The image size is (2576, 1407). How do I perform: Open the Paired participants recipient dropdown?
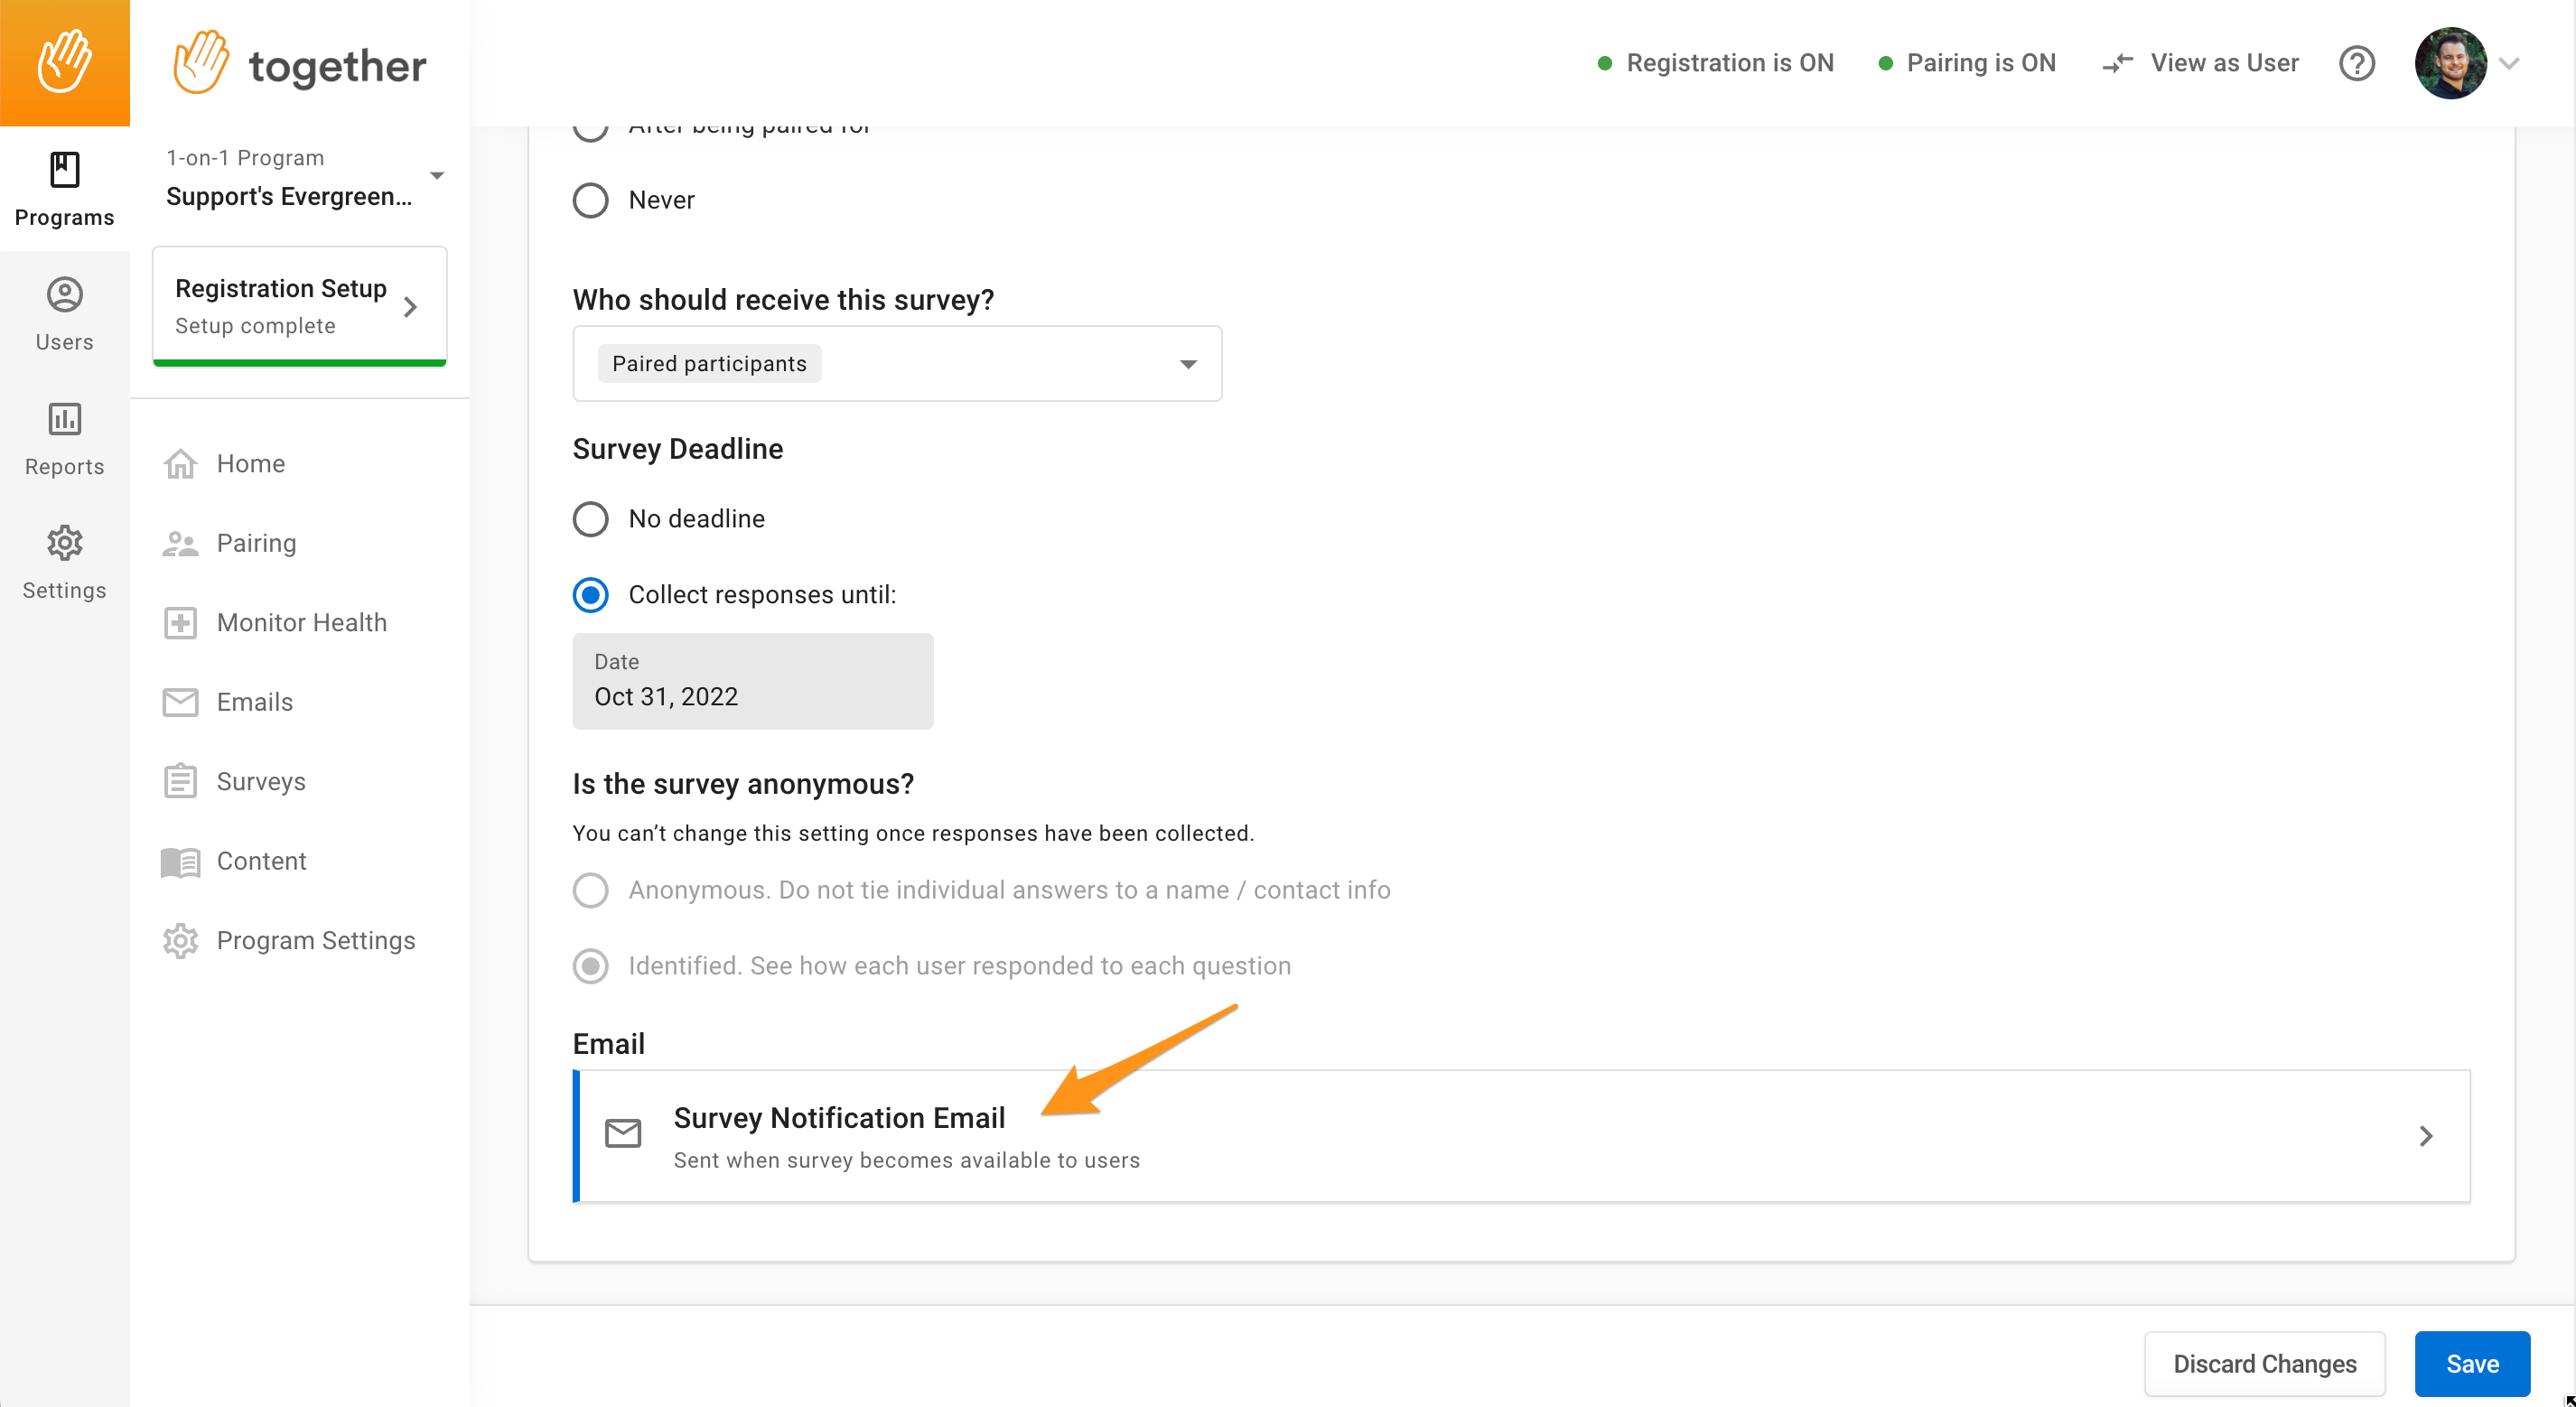(897, 363)
